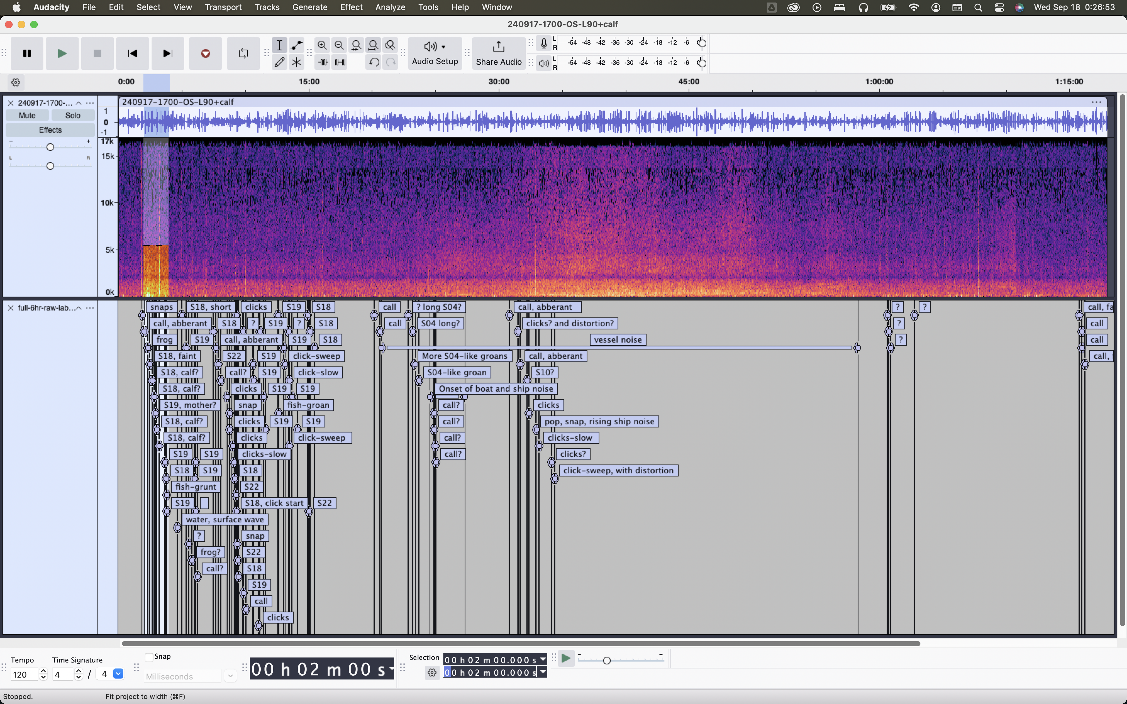Open the Generate menu

pyautogui.click(x=310, y=8)
